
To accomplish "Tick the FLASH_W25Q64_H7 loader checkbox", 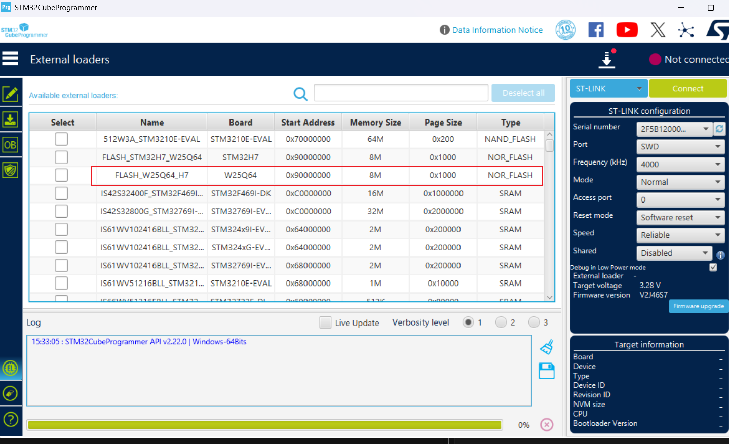I will point(61,175).
